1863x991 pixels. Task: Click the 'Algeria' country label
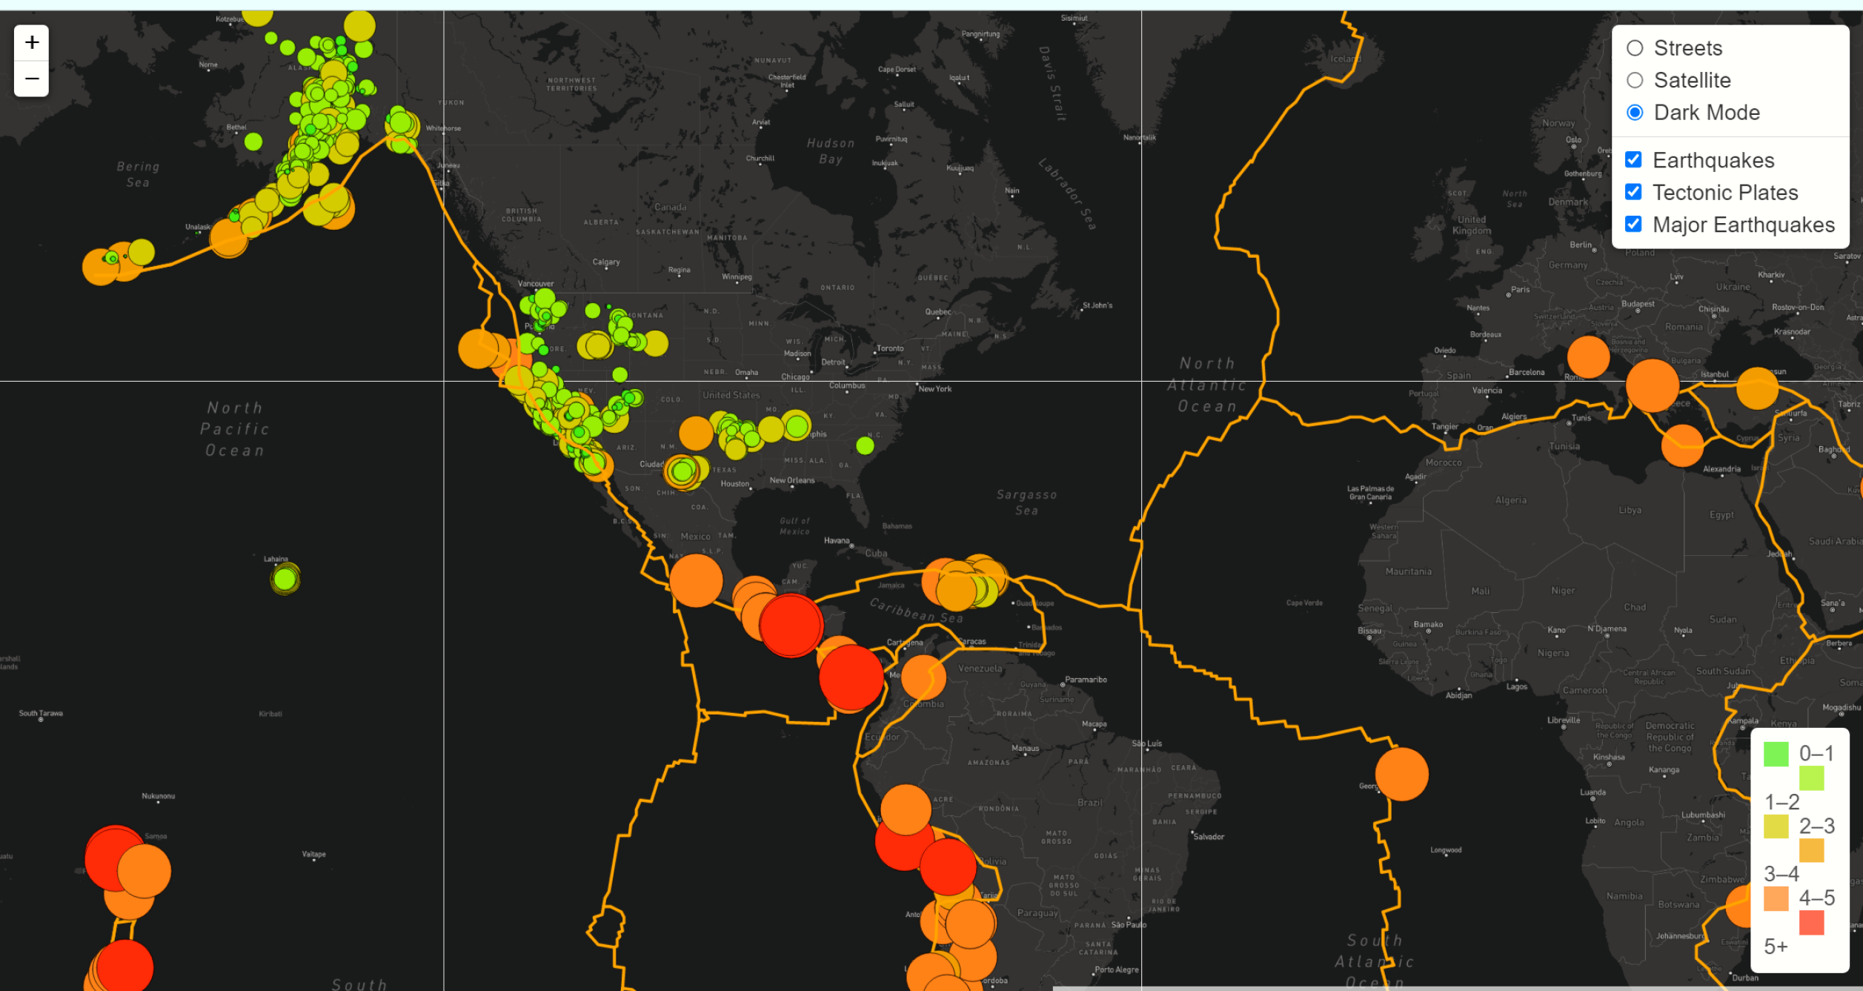(x=1511, y=500)
